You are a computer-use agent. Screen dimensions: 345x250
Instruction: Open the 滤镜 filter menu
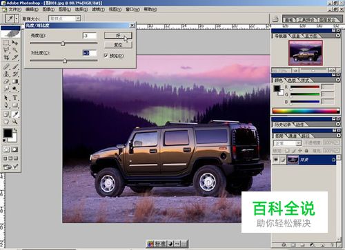click(98, 10)
